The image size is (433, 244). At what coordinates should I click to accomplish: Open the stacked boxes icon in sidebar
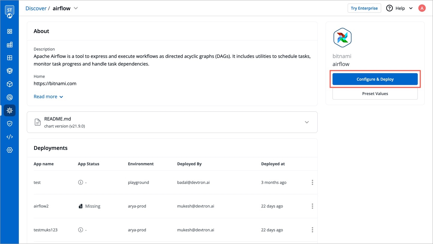10,71
